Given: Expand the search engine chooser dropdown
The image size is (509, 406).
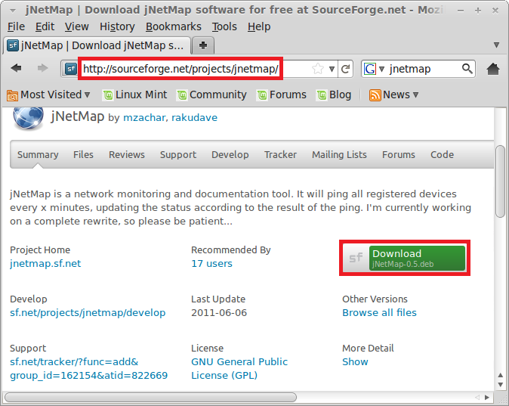Looking at the screenshot, I should pyautogui.click(x=382, y=69).
